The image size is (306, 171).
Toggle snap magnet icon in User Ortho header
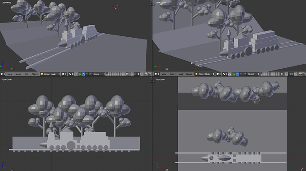286,74
